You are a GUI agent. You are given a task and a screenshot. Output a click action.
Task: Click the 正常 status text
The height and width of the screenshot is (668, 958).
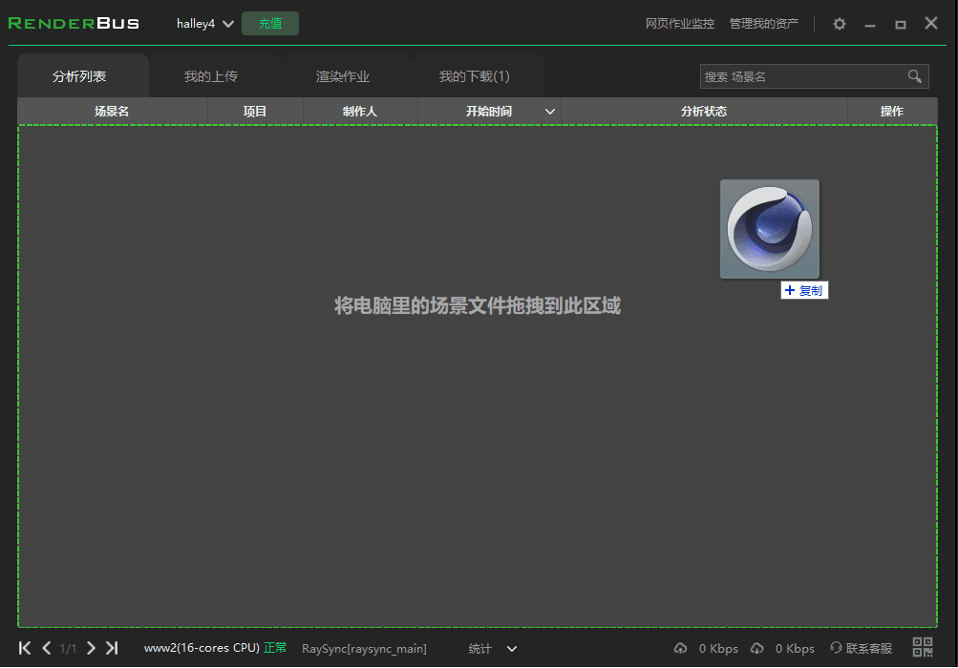[x=275, y=648]
